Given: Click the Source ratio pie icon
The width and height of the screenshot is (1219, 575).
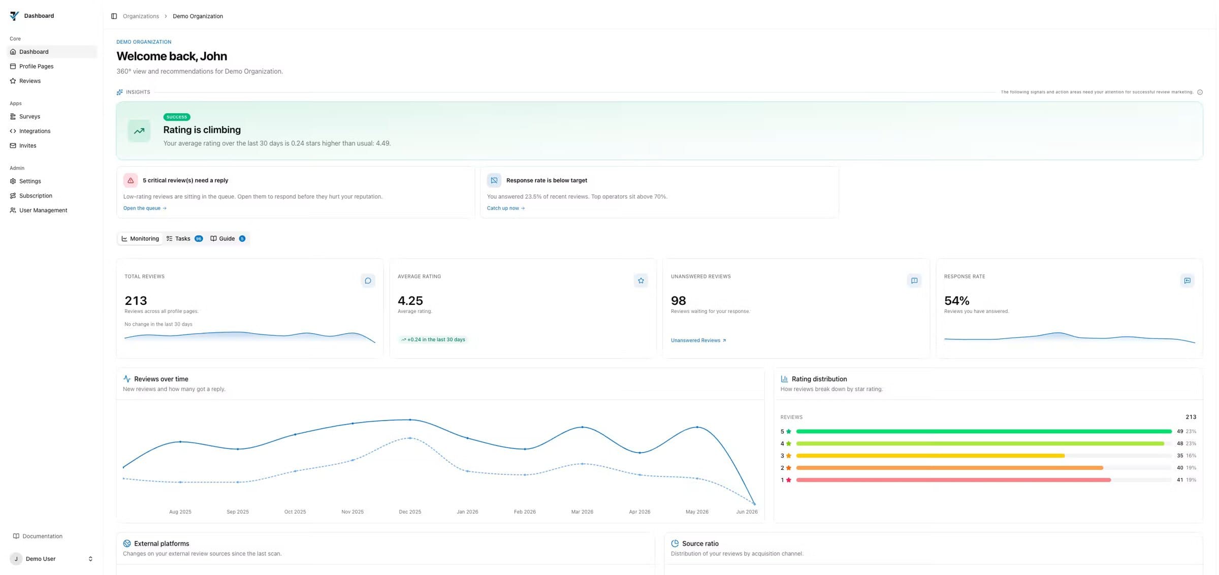Looking at the screenshot, I should point(675,544).
